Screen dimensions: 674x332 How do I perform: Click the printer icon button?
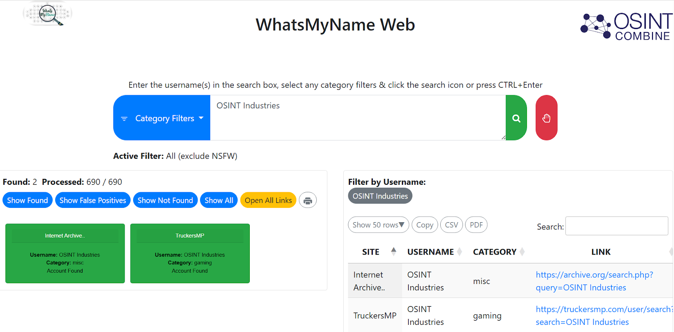pyautogui.click(x=308, y=200)
